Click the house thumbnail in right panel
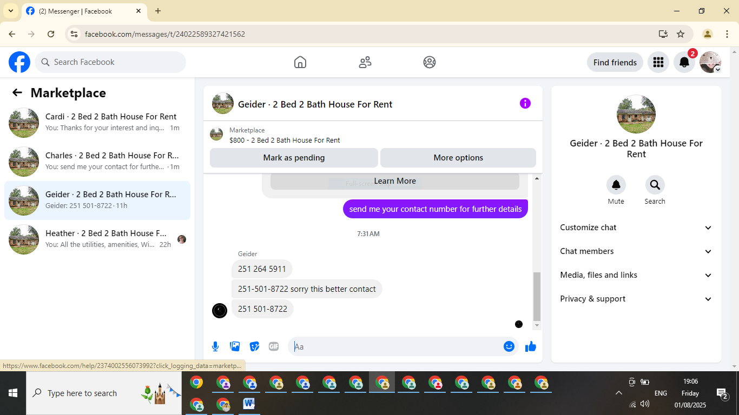The height and width of the screenshot is (415, 739). click(x=636, y=115)
